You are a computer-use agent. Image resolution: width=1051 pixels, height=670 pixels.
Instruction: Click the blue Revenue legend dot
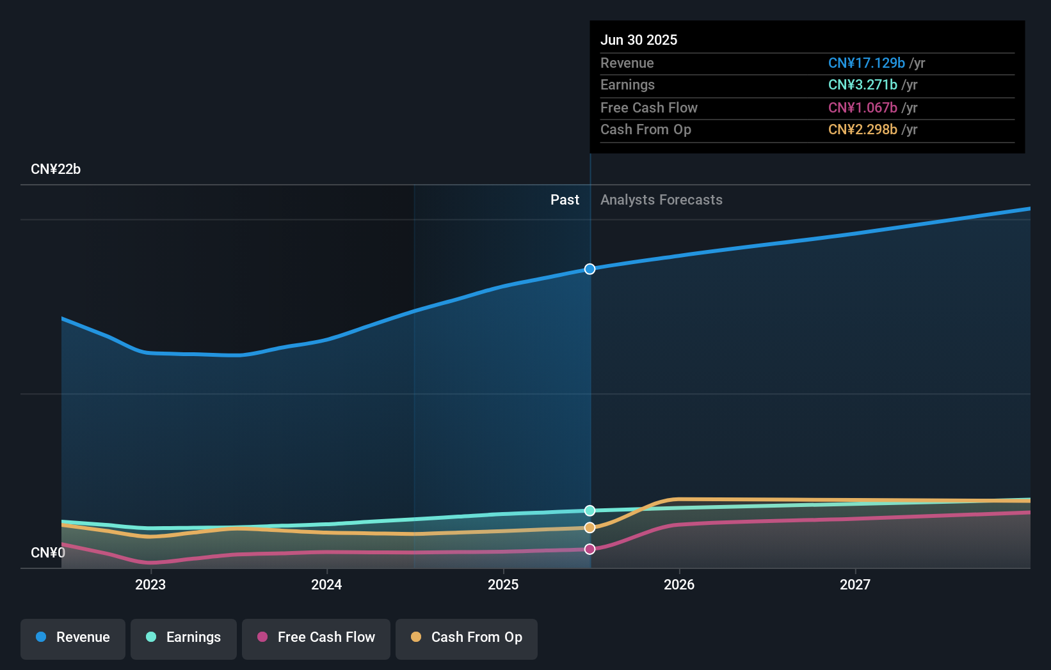[x=42, y=637]
